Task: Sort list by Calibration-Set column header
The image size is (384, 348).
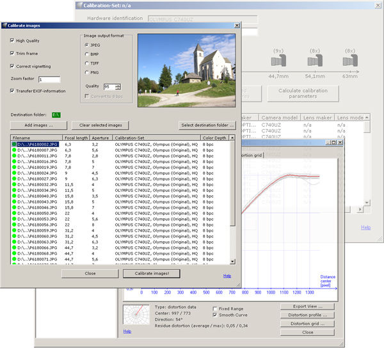Action: [156, 138]
